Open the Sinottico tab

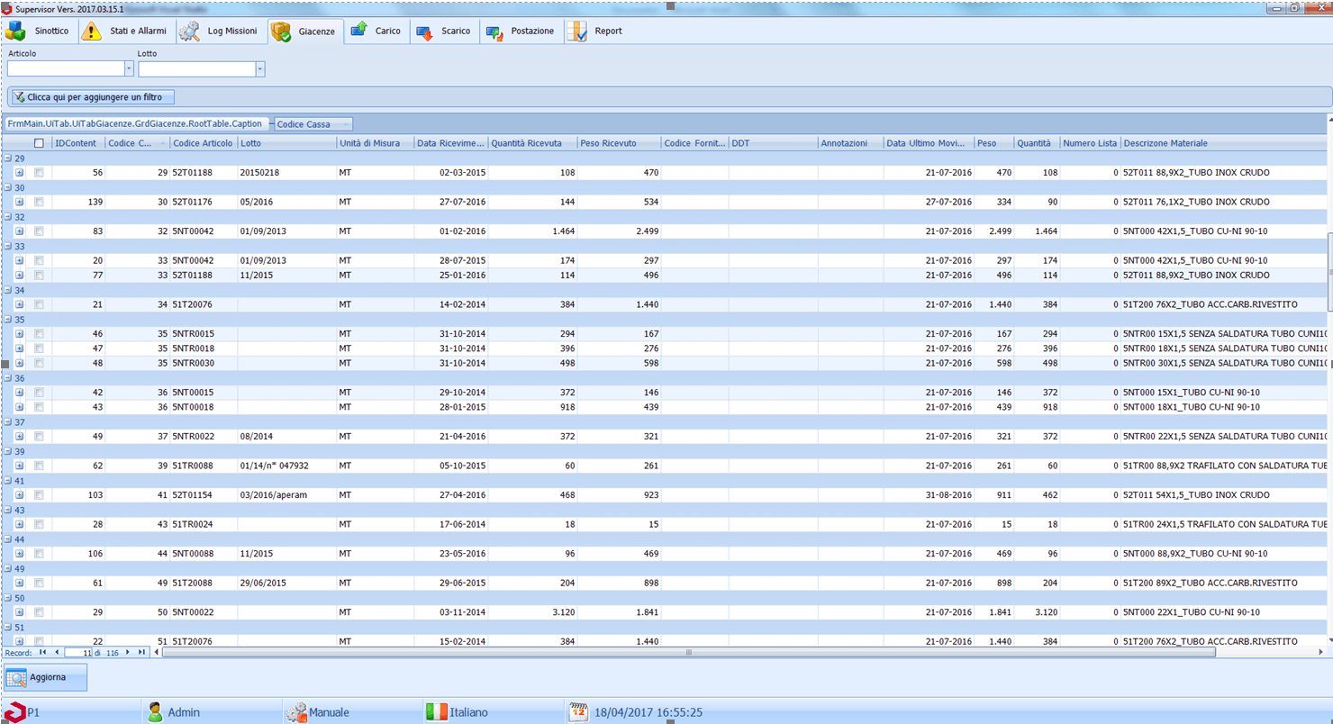pyautogui.click(x=38, y=32)
